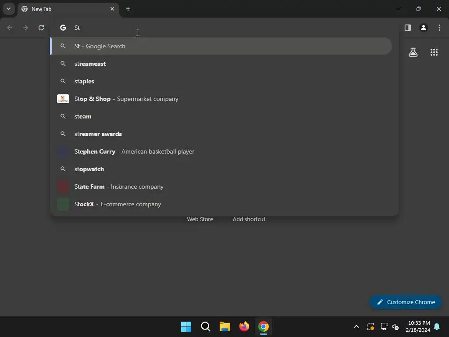Select the New Tab tab
449x337 pixels.
pyautogui.click(x=68, y=9)
